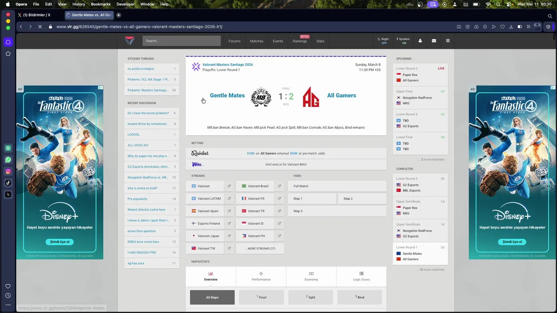
Task: Open the VLR messages envelope icon
Action: (x=434, y=41)
